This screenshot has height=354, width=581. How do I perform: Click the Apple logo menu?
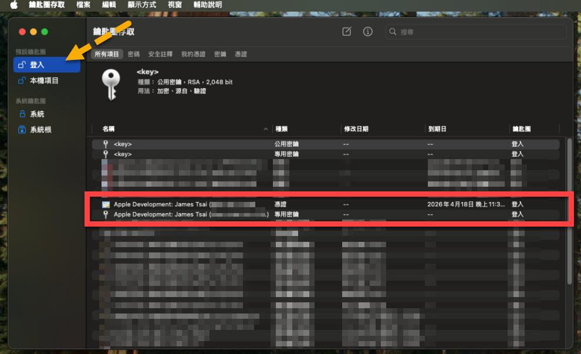pos(13,5)
